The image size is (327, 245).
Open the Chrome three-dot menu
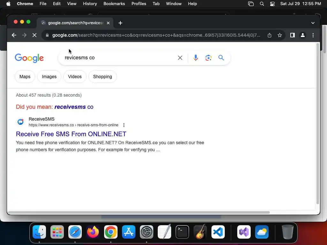coord(313,35)
